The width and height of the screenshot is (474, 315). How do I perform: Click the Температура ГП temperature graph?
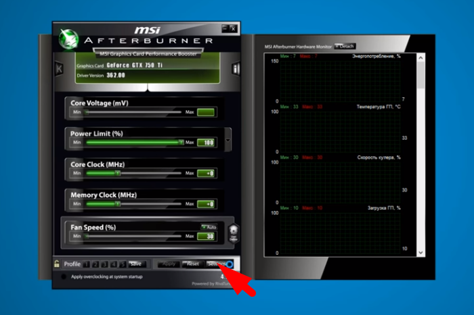coord(340,132)
